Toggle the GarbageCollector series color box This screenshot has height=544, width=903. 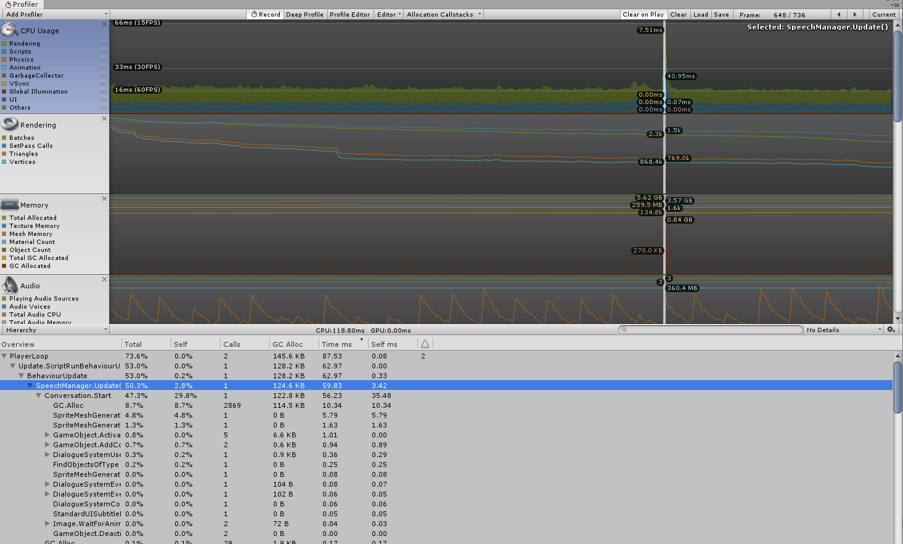click(x=4, y=76)
